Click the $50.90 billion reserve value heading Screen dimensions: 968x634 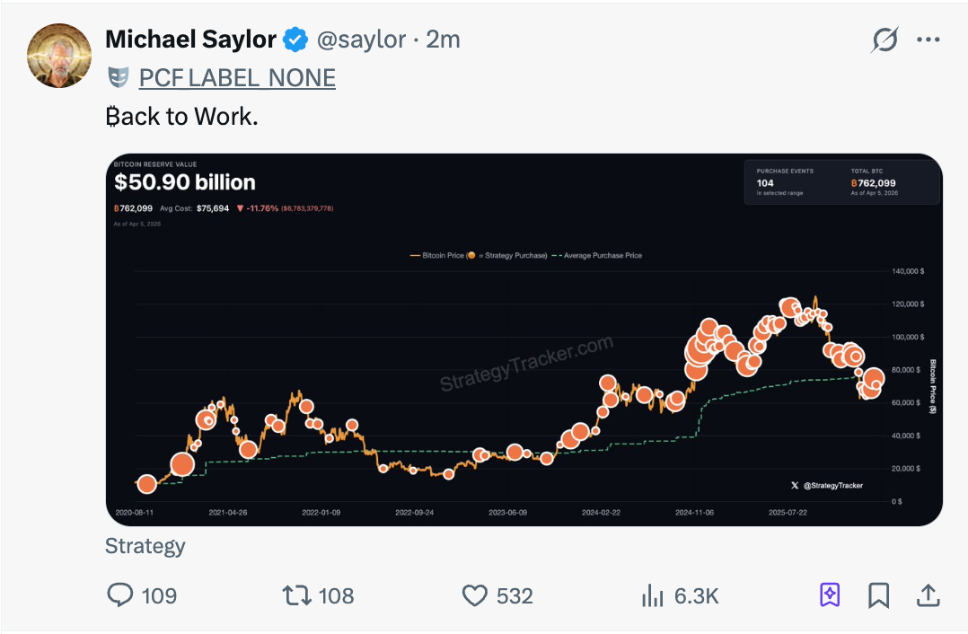coord(185,182)
